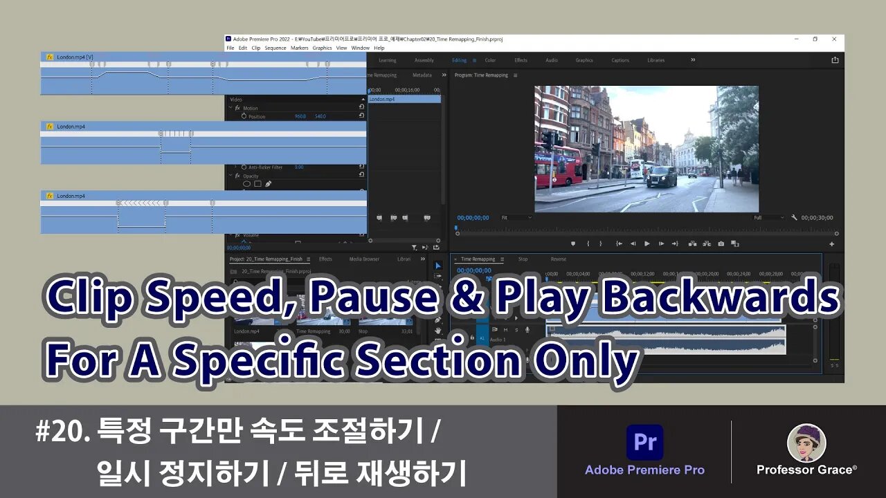Select the Hand tool
Screen dimensions: 886x498
point(437,330)
